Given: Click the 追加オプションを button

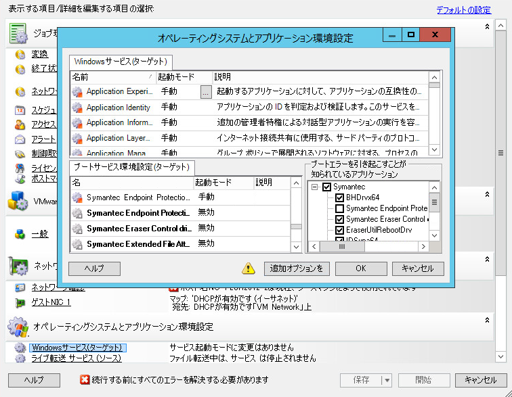Looking at the screenshot, I should point(297,268).
